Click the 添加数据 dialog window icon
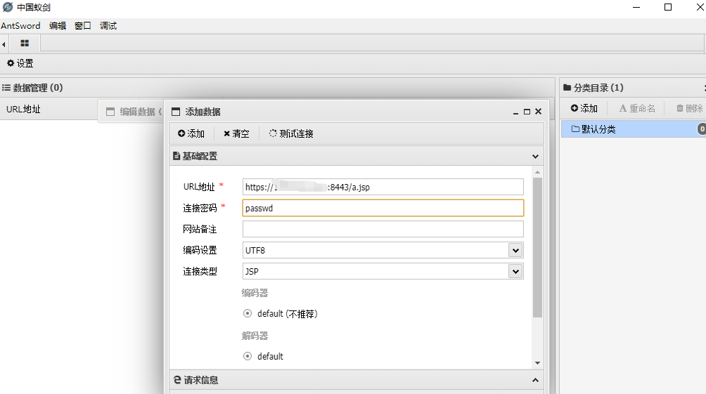706x394 pixels. [176, 112]
